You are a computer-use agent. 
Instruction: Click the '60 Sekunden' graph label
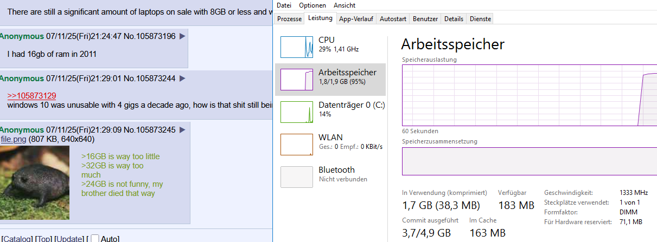click(420, 131)
